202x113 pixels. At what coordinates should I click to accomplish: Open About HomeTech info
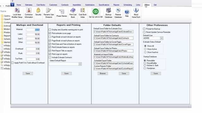pyautogui.click(x=136, y=13)
